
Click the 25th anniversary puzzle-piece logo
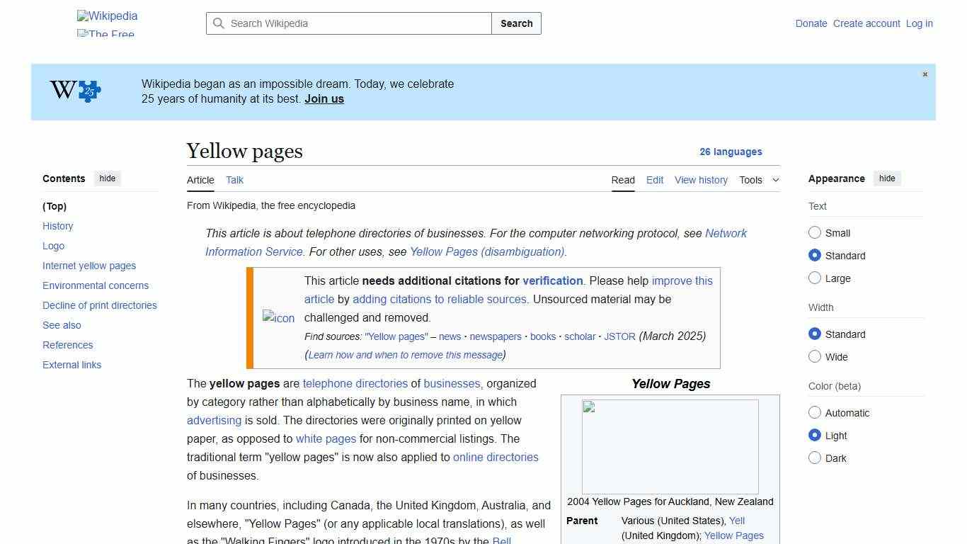73,91
